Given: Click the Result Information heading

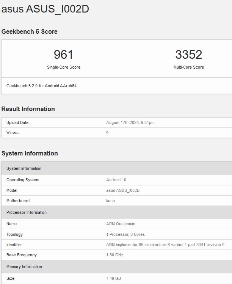Looking at the screenshot, I should [x=28, y=109].
